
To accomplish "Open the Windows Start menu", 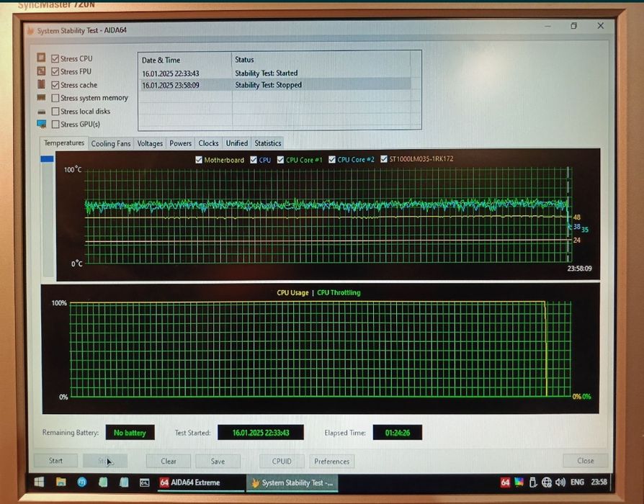I will coord(39,482).
